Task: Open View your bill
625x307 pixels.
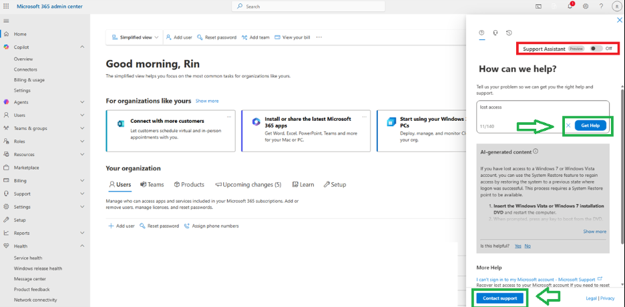Action: coord(292,37)
